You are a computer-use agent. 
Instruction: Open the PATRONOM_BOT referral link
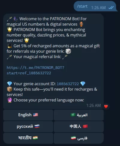click(35, 70)
